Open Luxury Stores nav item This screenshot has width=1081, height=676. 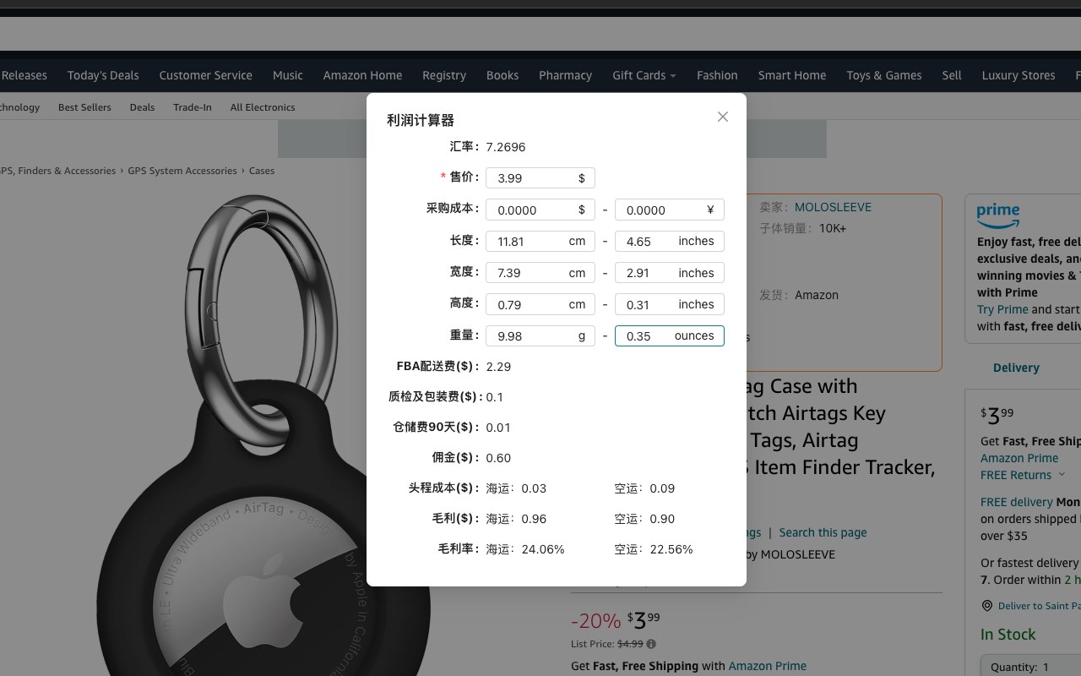click(1019, 75)
